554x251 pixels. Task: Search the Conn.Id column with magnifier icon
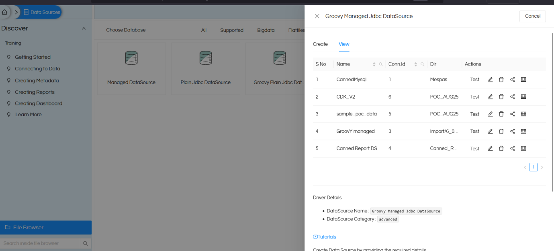(422, 64)
